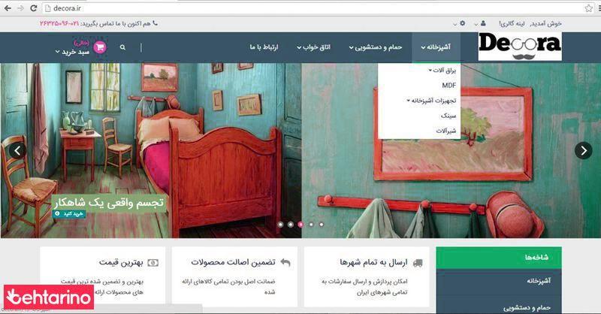Select شیرآلات from dropdown menu
This screenshot has width=601, height=314.
pos(446,131)
